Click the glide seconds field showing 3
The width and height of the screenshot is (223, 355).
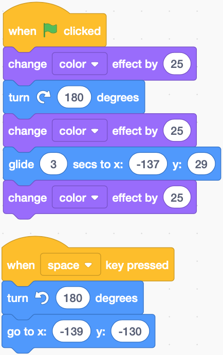pyautogui.click(x=53, y=164)
